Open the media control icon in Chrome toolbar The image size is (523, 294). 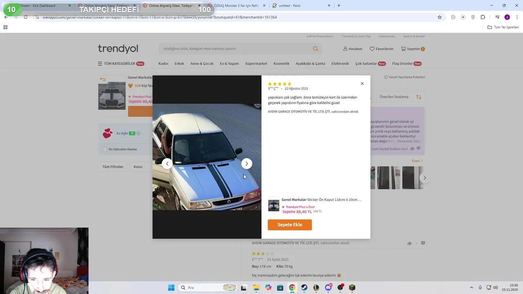[497, 17]
